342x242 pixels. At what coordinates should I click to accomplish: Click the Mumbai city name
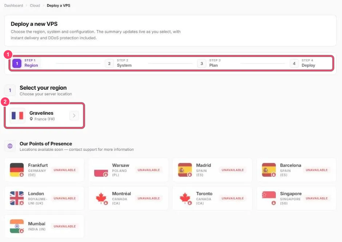37,223
